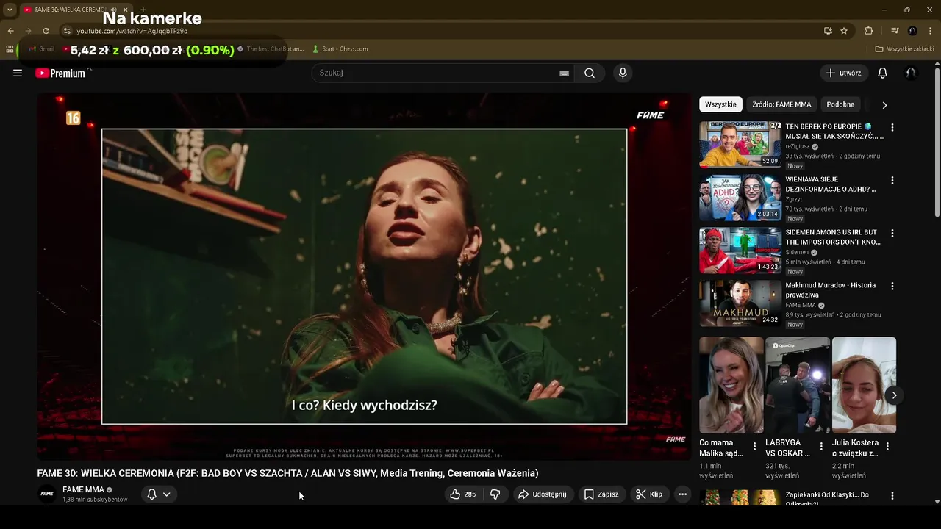
Task: Open options menu for SIDEMEN video
Action: (x=892, y=233)
